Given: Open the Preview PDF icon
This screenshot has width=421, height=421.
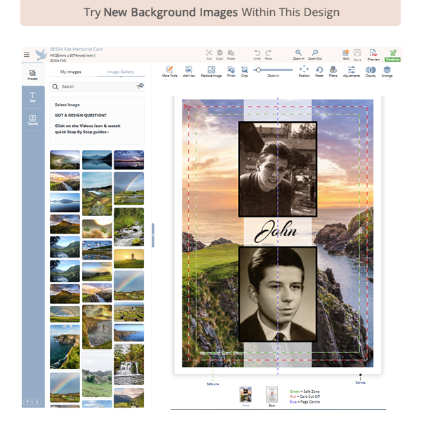Looking at the screenshot, I should click(374, 54).
